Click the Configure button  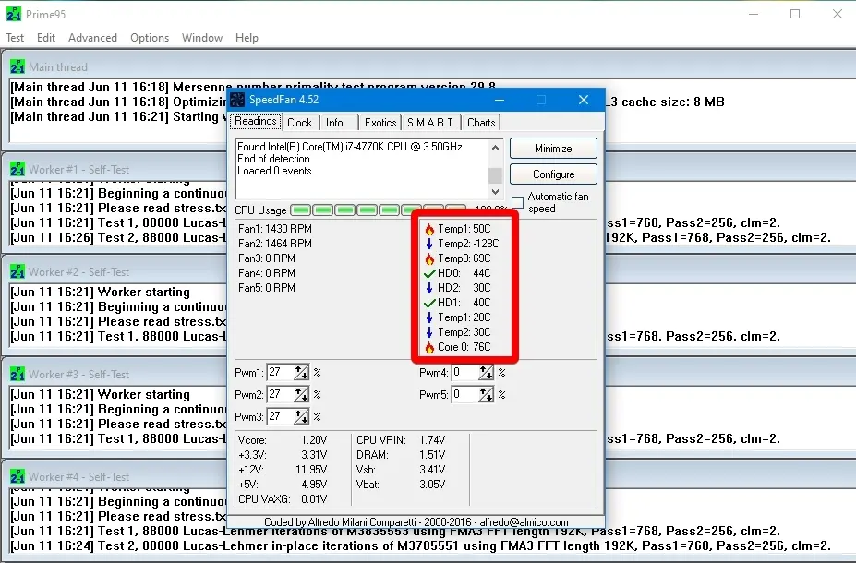pos(553,174)
